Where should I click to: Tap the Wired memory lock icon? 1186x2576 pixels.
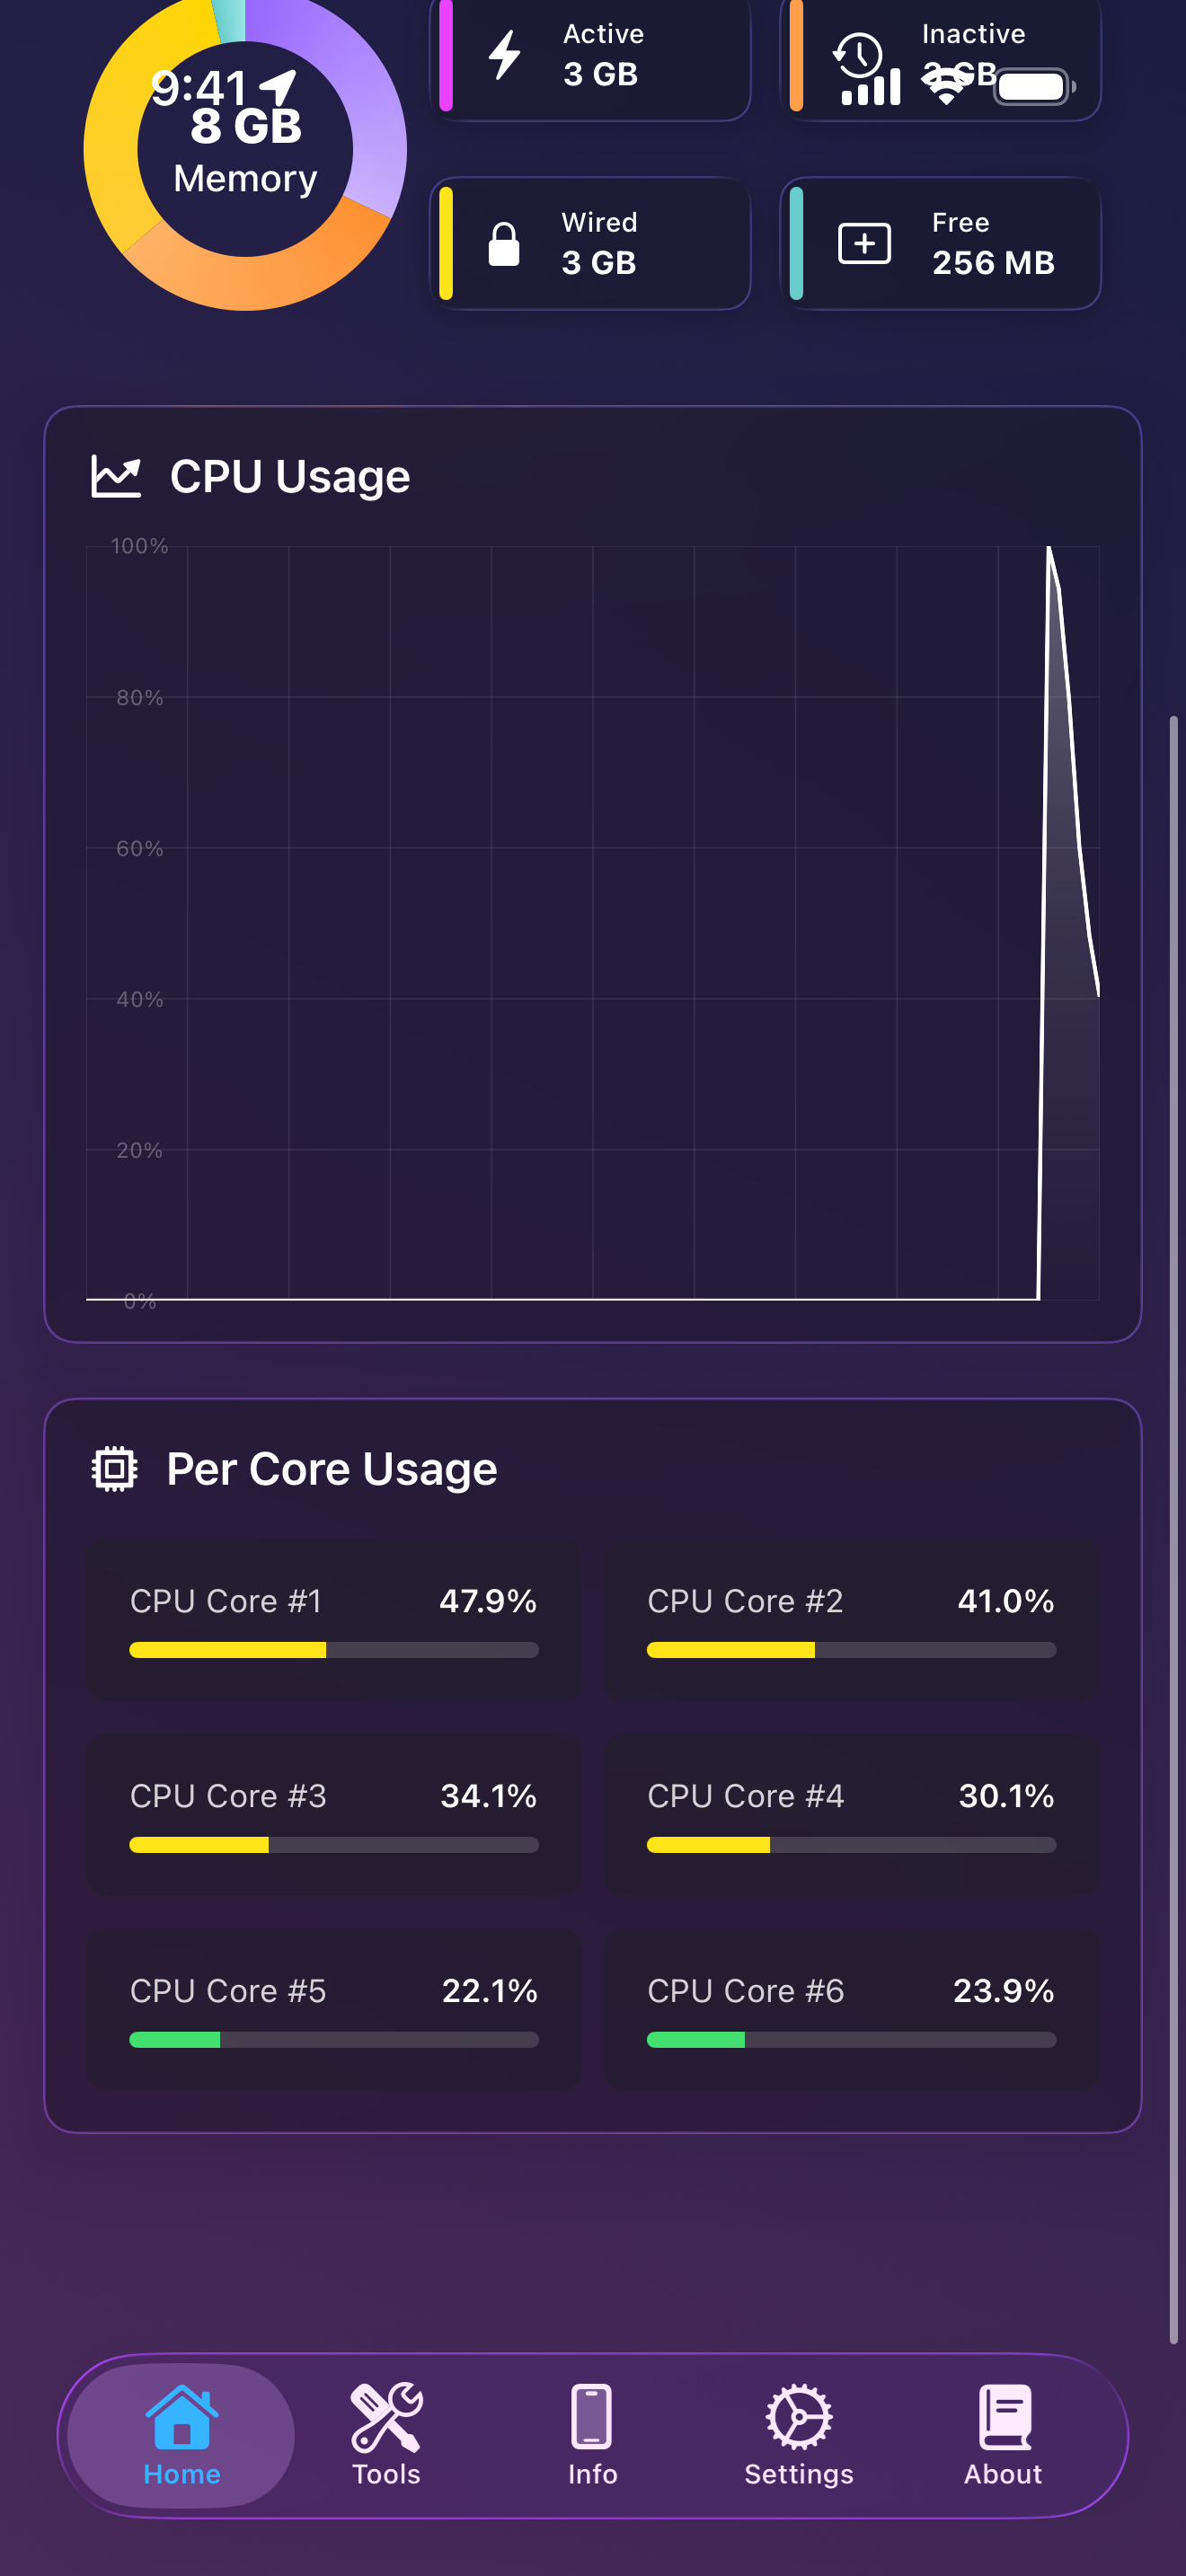pos(503,245)
